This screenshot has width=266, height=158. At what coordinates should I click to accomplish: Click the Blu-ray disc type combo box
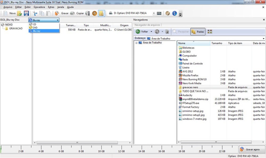tap(44, 20)
